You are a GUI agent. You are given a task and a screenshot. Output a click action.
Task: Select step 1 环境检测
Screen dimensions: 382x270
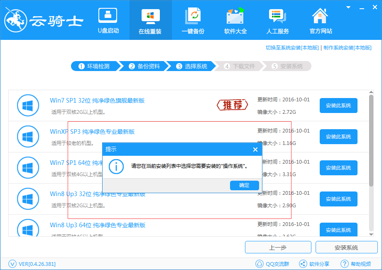pyautogui.click(x=95, y=66)
